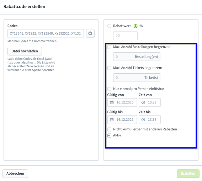
Task: Click the Abbrechen button
Action: tap(15, 174)
